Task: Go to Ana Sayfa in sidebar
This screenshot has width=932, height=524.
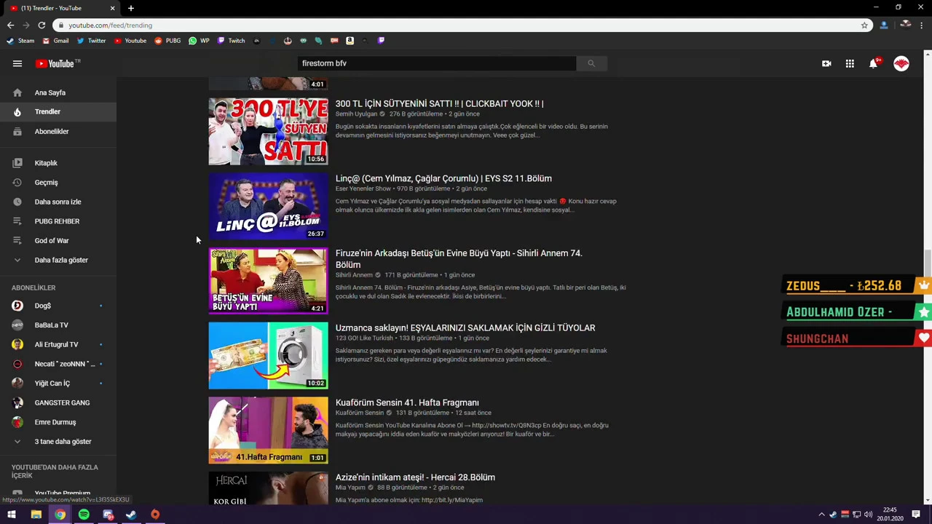Action: pyautogui.click(x=58, y=92)
